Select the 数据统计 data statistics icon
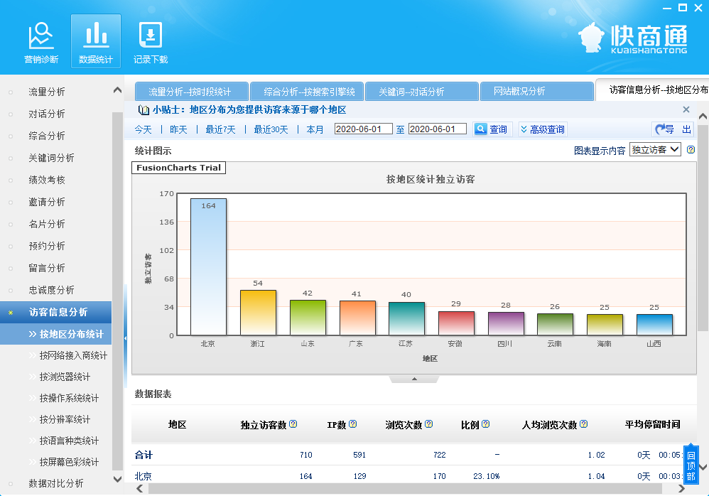This screenshot has height=496, width=709. (96, 43)
